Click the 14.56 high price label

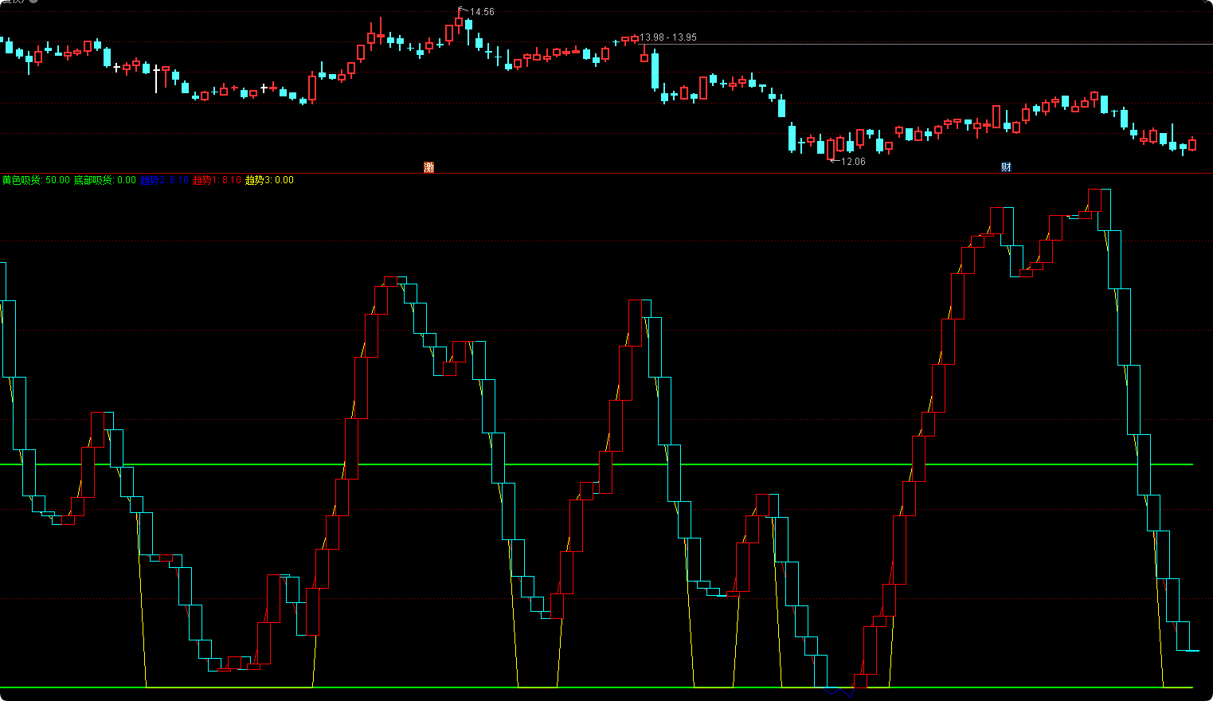pyautogui.click(x=482, y=12)
